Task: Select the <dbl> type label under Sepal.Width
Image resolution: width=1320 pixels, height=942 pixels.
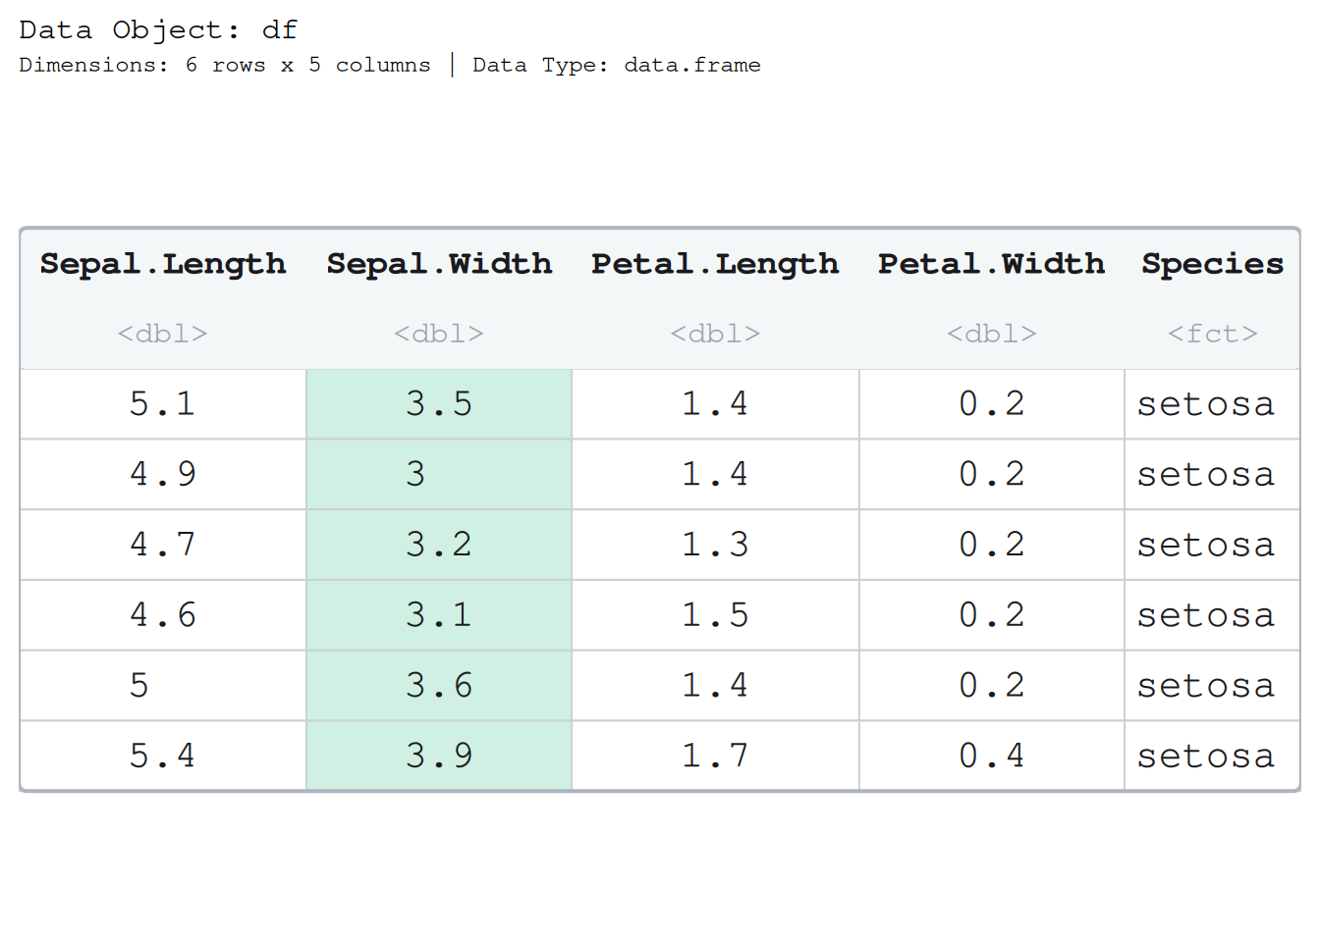Action: (x=439, y=334)
